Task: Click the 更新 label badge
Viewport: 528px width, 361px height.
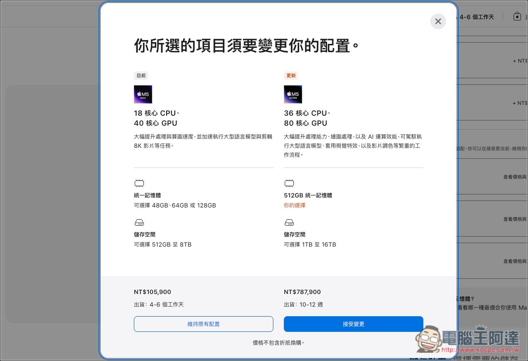Action: [x=291, y=76]
